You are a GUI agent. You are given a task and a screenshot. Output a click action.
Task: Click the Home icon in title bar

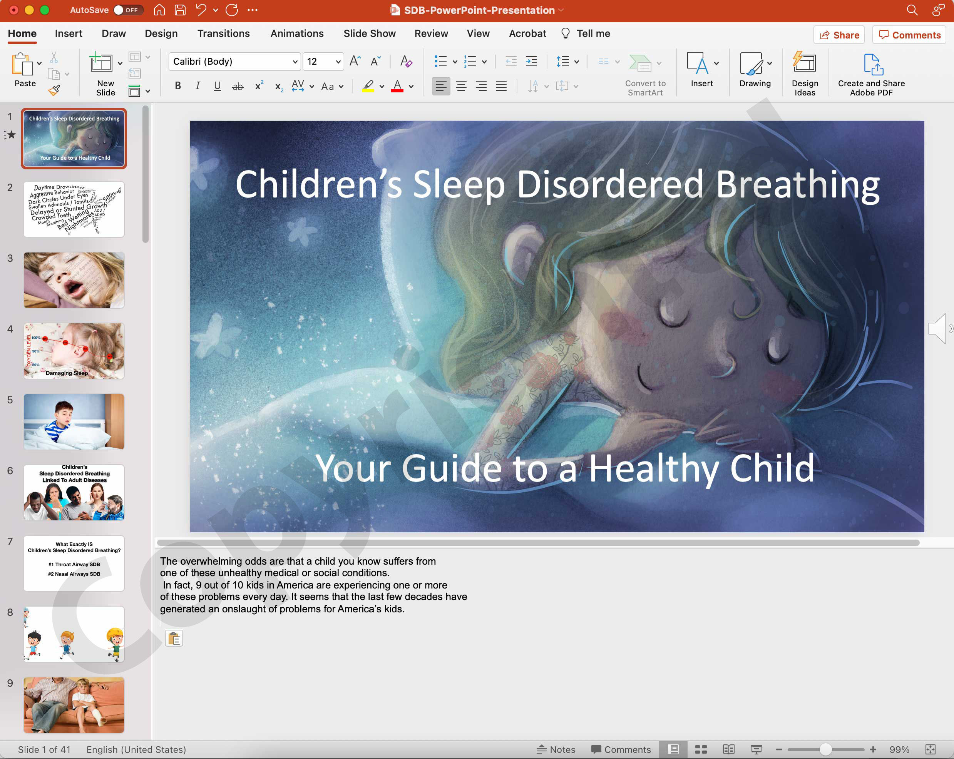pyautogui.click(x=159, y=10)
